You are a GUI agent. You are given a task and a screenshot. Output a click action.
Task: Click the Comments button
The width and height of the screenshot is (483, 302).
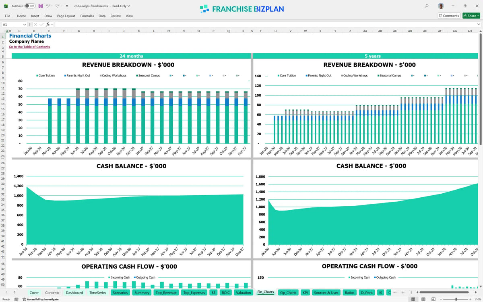tap(449, 16)
